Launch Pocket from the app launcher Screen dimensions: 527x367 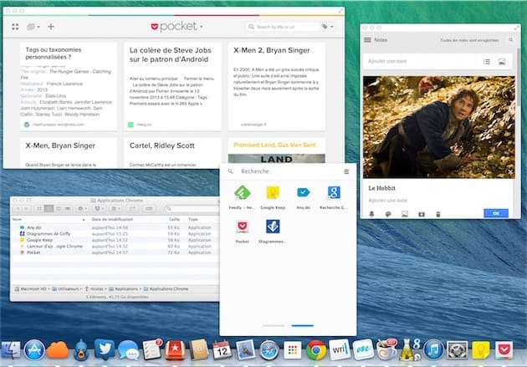(242, 231)
